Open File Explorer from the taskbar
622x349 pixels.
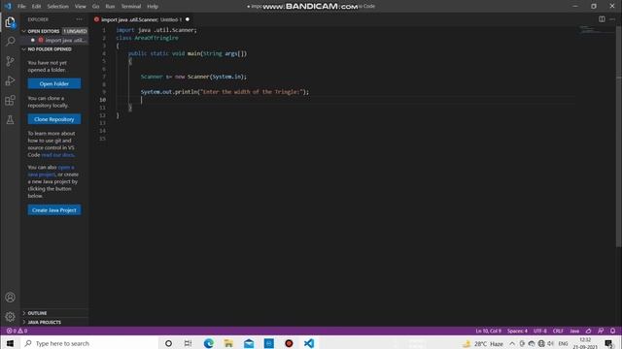(x=229, y=343)
